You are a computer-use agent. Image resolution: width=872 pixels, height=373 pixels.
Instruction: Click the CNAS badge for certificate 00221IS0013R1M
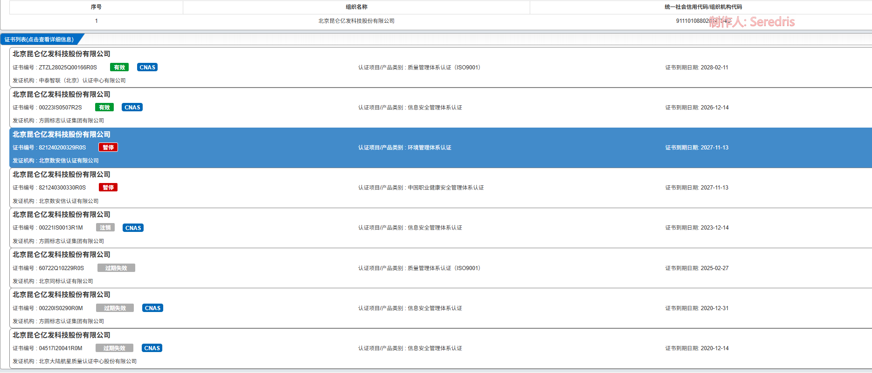(133, 228)
